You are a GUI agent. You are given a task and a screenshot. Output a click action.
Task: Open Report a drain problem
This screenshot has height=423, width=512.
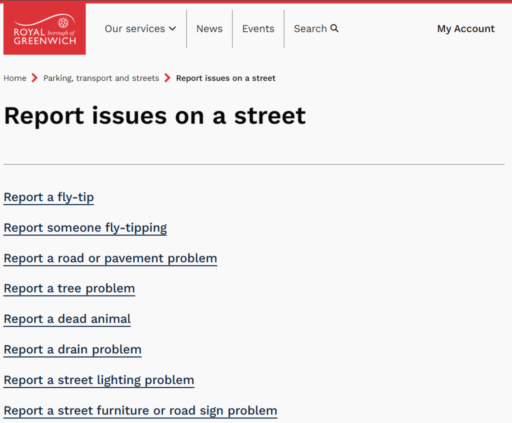coord(72,349)
